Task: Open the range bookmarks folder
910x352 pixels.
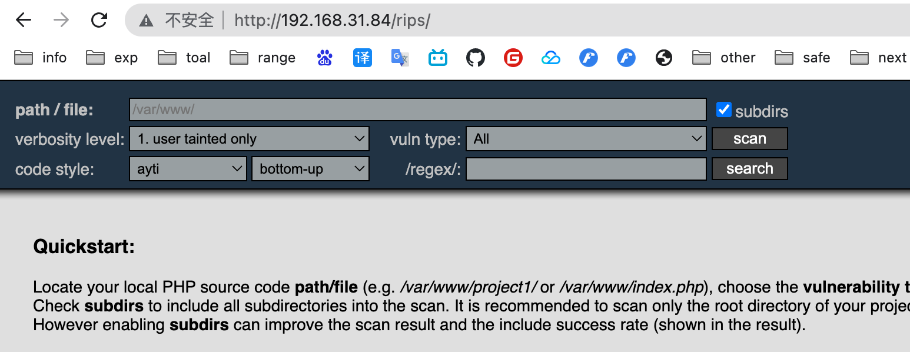Action: tap(263, 58)
